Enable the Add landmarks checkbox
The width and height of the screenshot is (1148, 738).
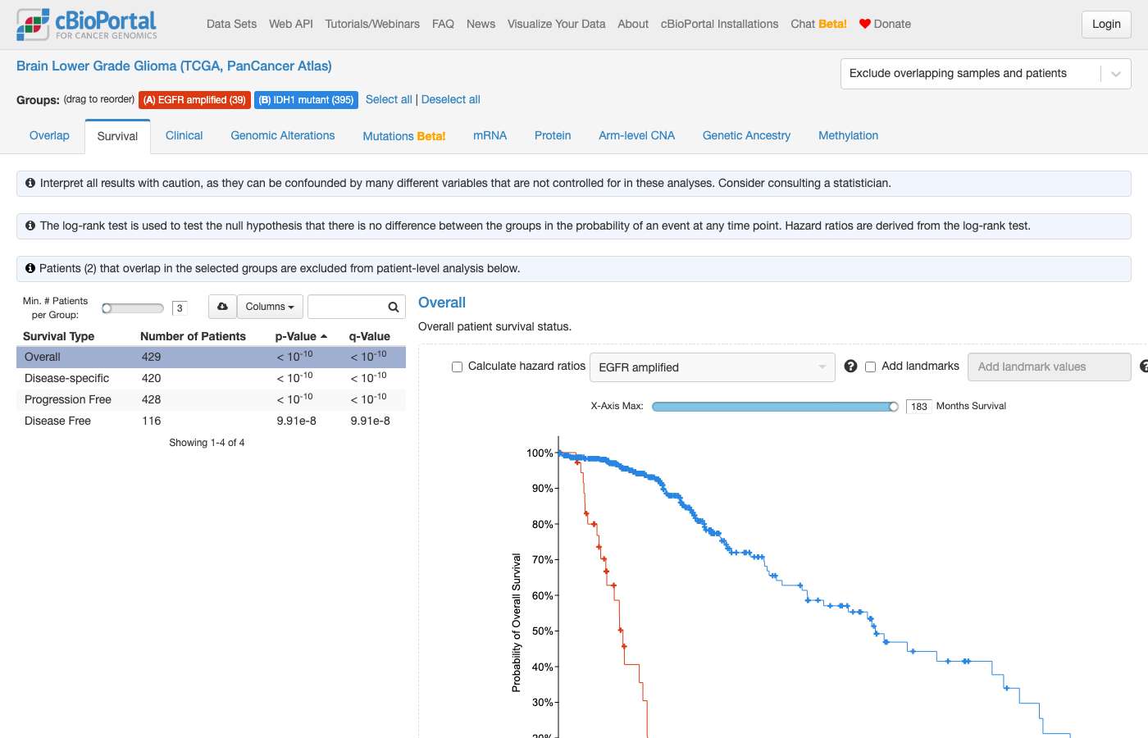pos(871,367)
